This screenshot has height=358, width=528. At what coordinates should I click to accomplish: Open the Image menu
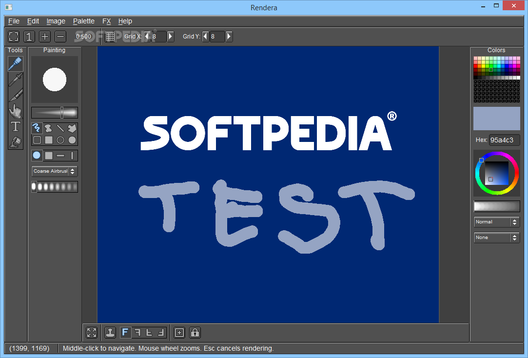coord(56,21)
